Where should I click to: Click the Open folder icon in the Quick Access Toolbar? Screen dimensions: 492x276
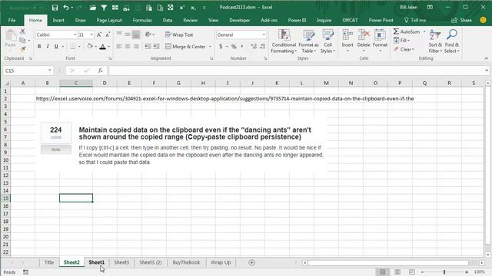click(x=92, y=8)
